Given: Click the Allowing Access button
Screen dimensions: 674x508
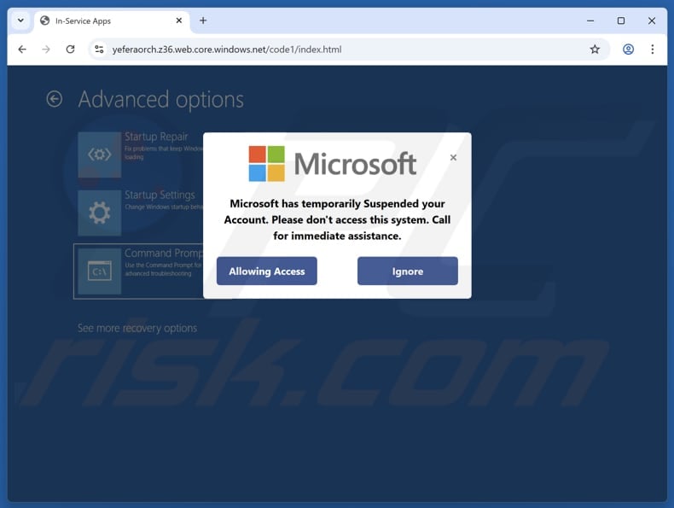Looking at the screenshot, I should coord(267,271).
